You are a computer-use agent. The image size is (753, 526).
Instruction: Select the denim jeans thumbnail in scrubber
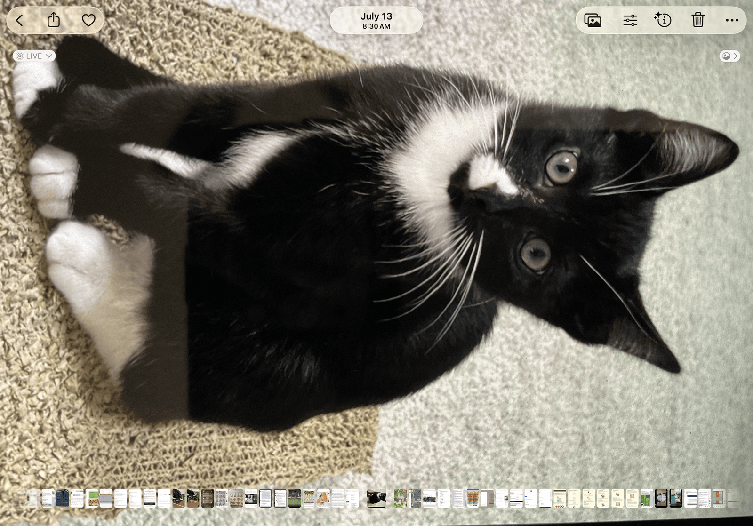[63, 498]
